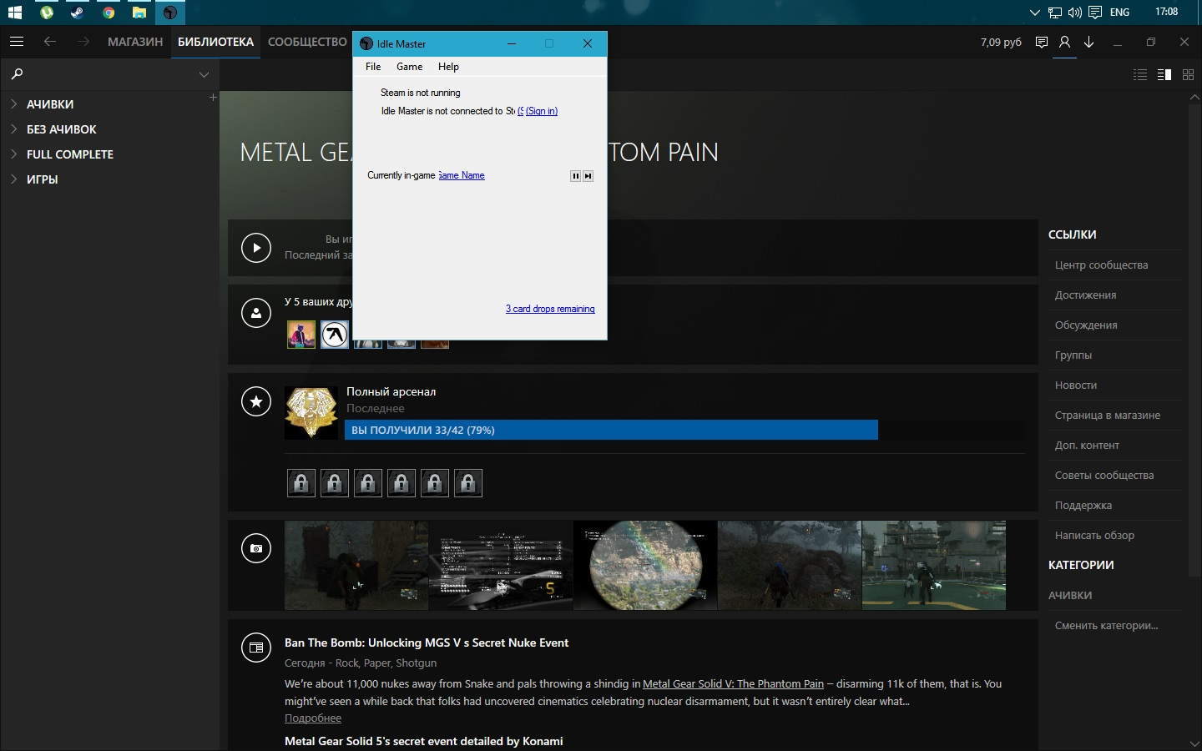Open the Достижения link
The image size is (1202, 751).
tap(1085, 295)
